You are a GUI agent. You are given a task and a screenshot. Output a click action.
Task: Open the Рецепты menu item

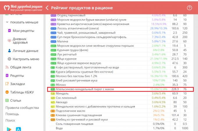coord(17,76)
